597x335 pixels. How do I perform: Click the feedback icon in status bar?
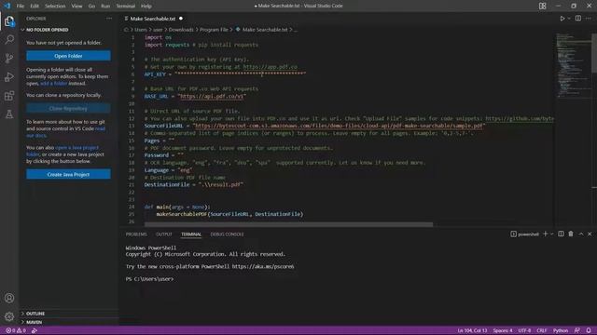pyautogui.click(x=577, y=330)
